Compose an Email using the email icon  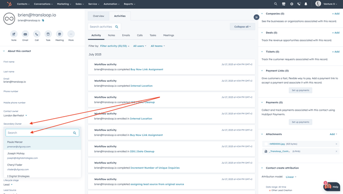tap(25, 34)
